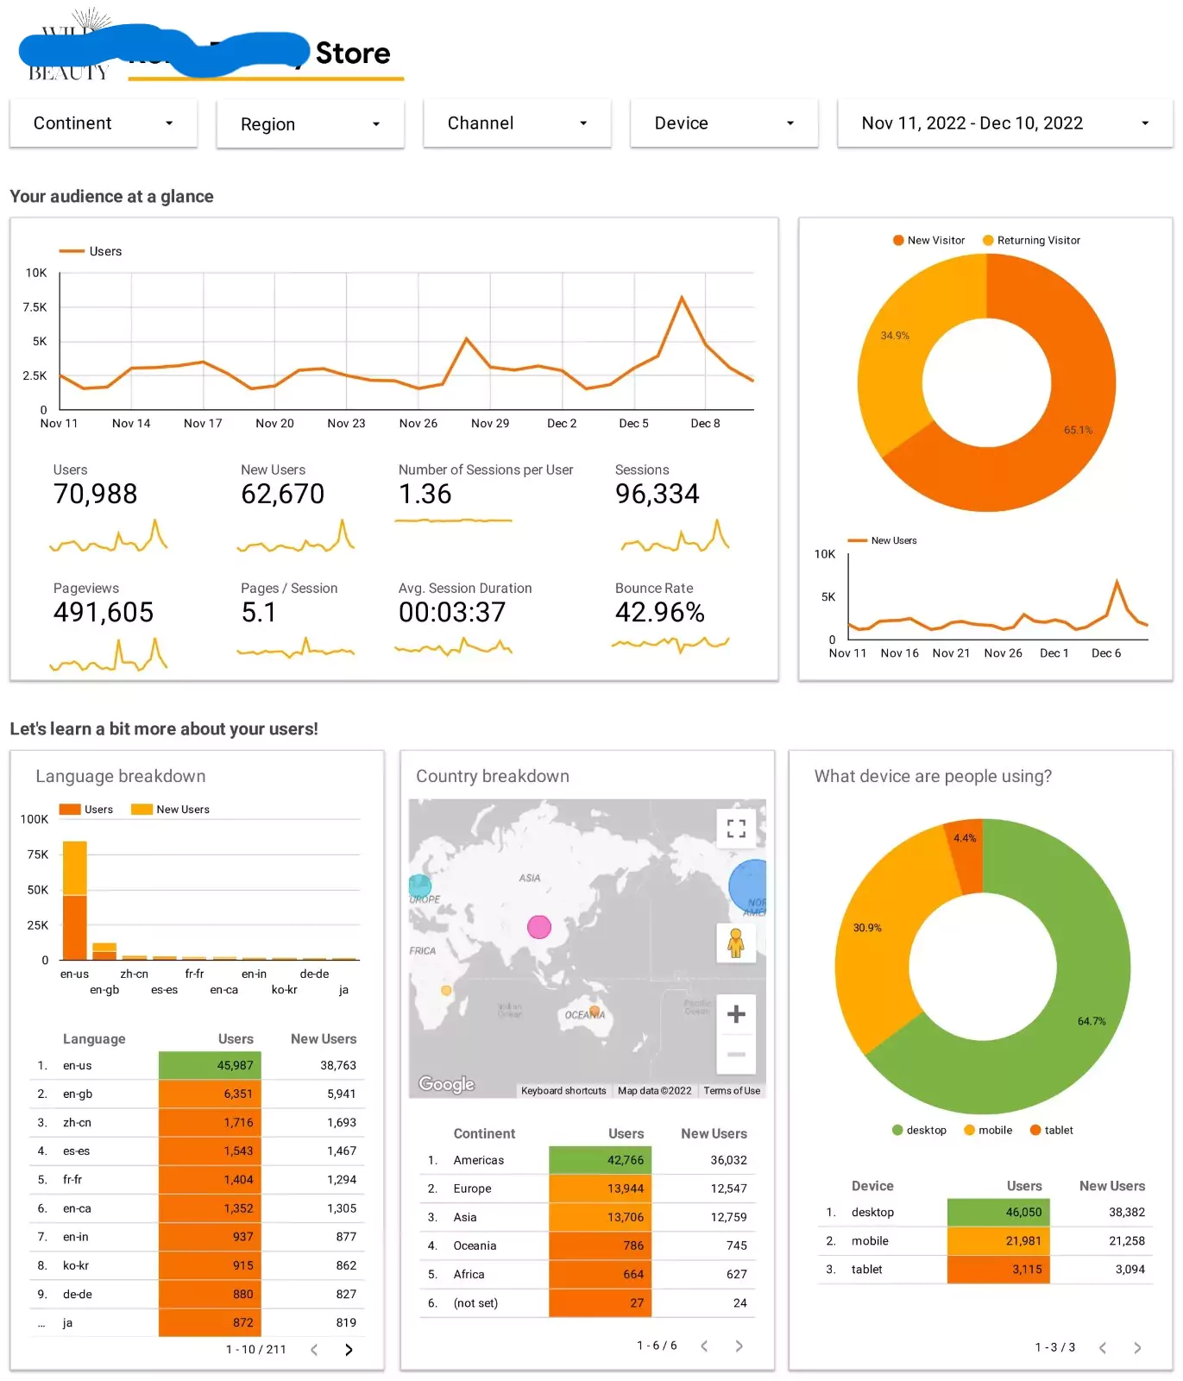The image size is (1183, 1381).
Task: Open the map Terms of Use link
Action: point(732,1091)
